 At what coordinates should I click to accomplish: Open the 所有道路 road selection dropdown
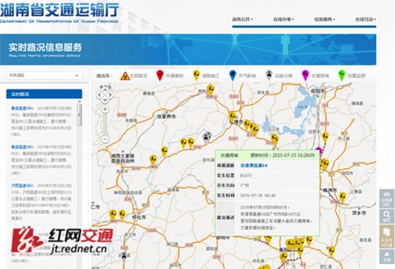[45, 75]
